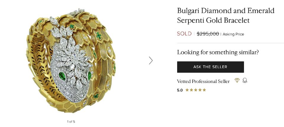Open the Vetted Professional Seller link

pyautogui.click(x=203, y=81)
